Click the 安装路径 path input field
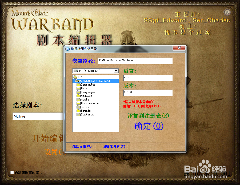240x185 pixels. pos(135,61)
